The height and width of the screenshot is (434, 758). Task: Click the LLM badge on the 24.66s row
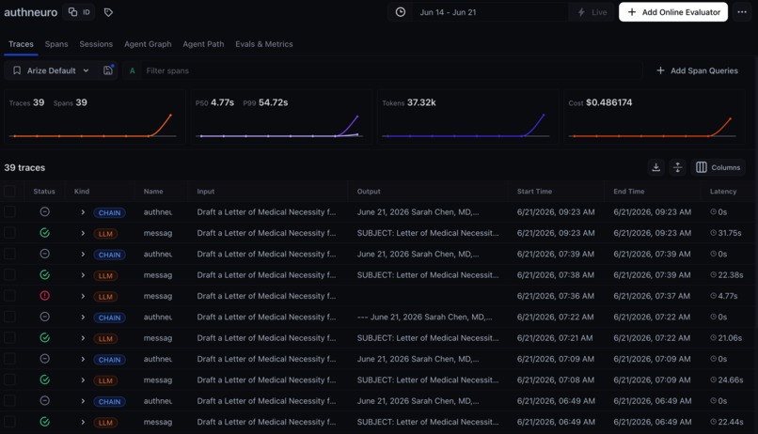pyautogui.click(x=105, y=380)
